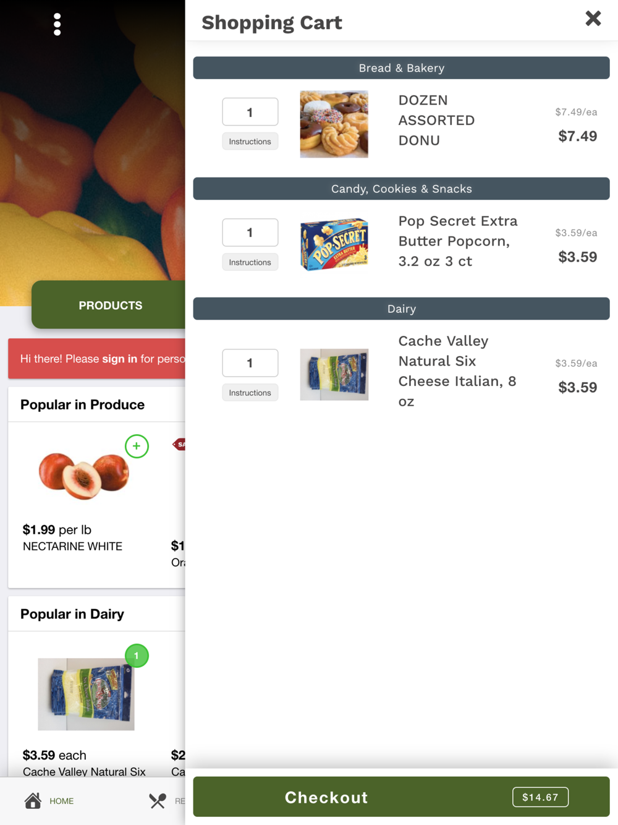Edit quantity field for Cache Valley cheese
The width and height of the screenshot is (618, 825).
pos(250,363)
